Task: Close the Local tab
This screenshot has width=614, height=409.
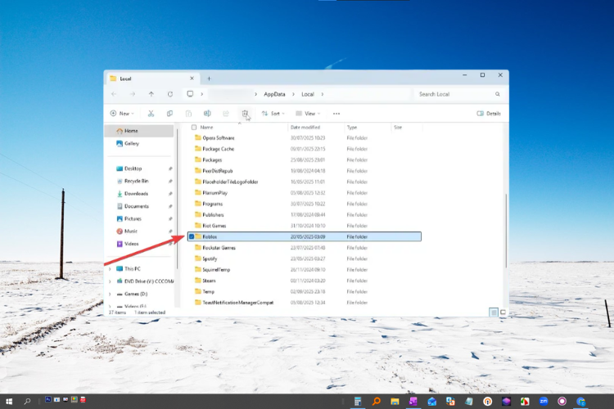Action: [192, 79]
